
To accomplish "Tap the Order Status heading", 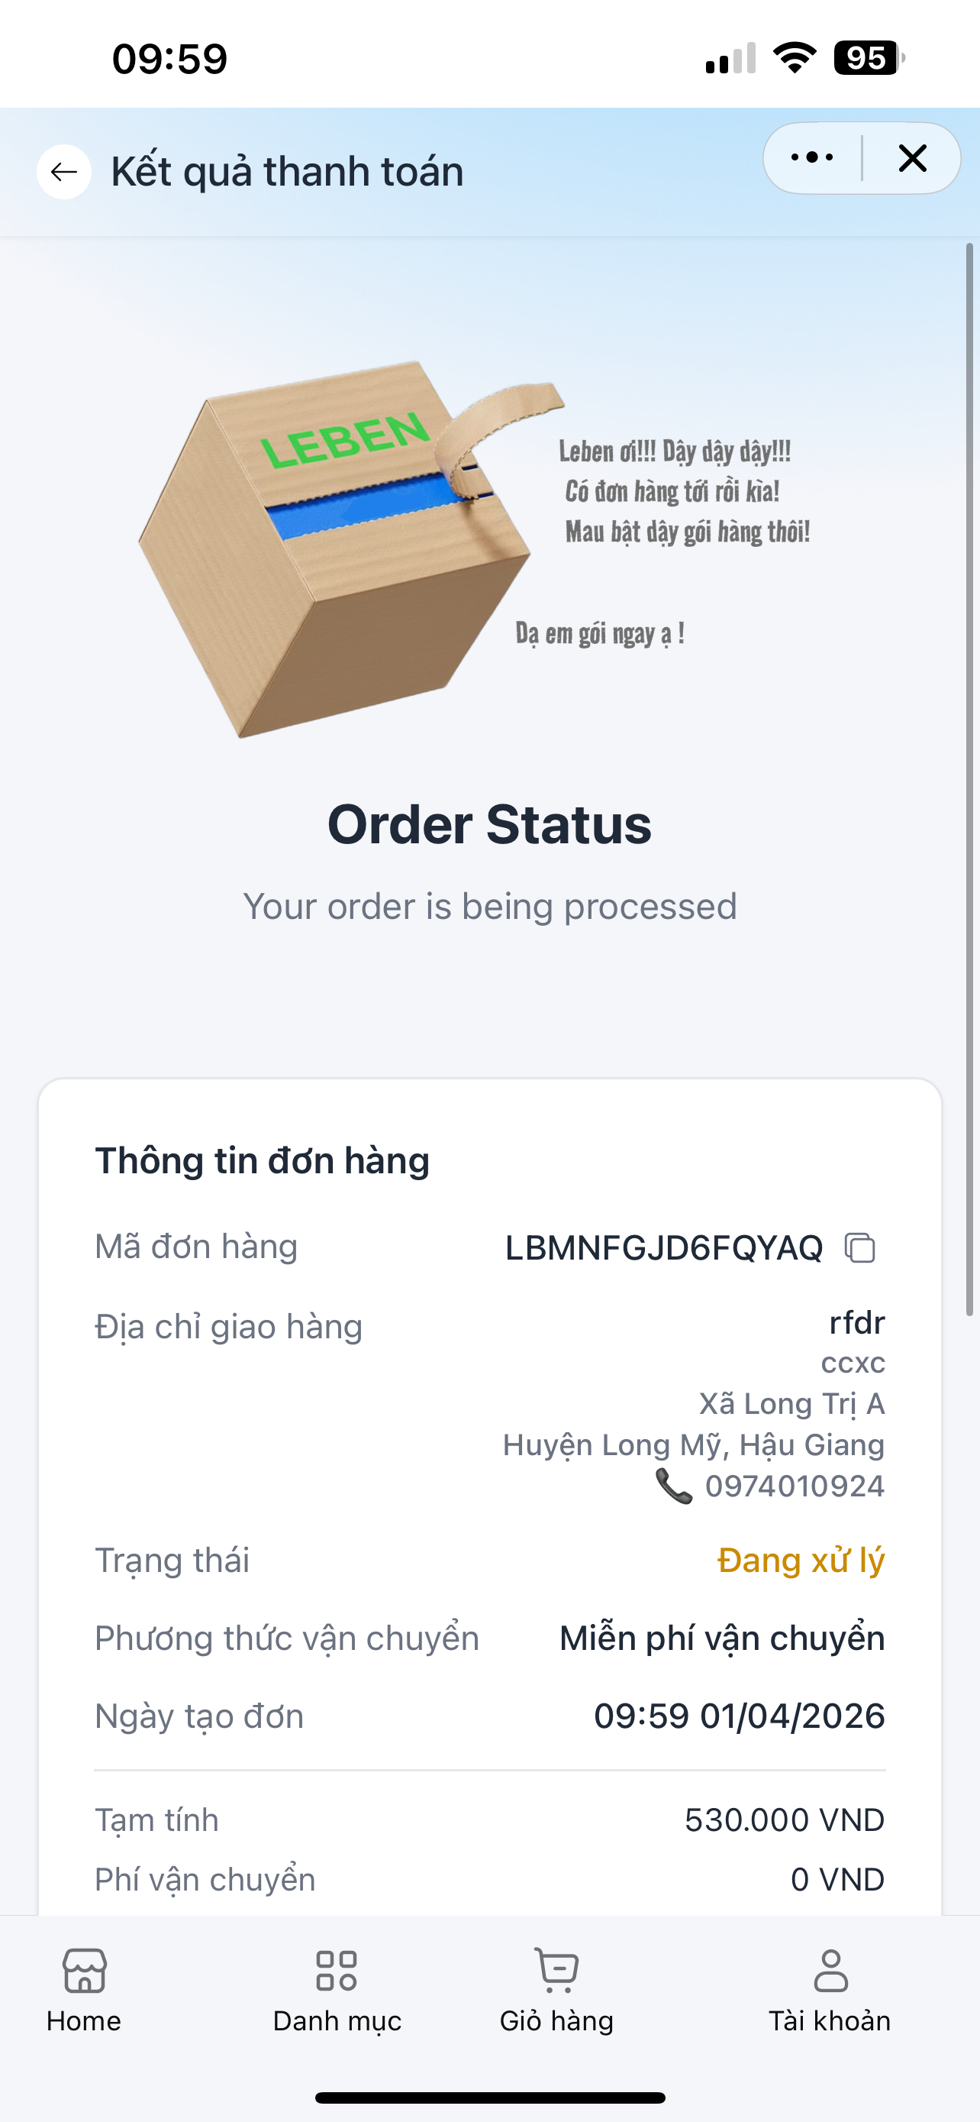I will pos(489,824).
